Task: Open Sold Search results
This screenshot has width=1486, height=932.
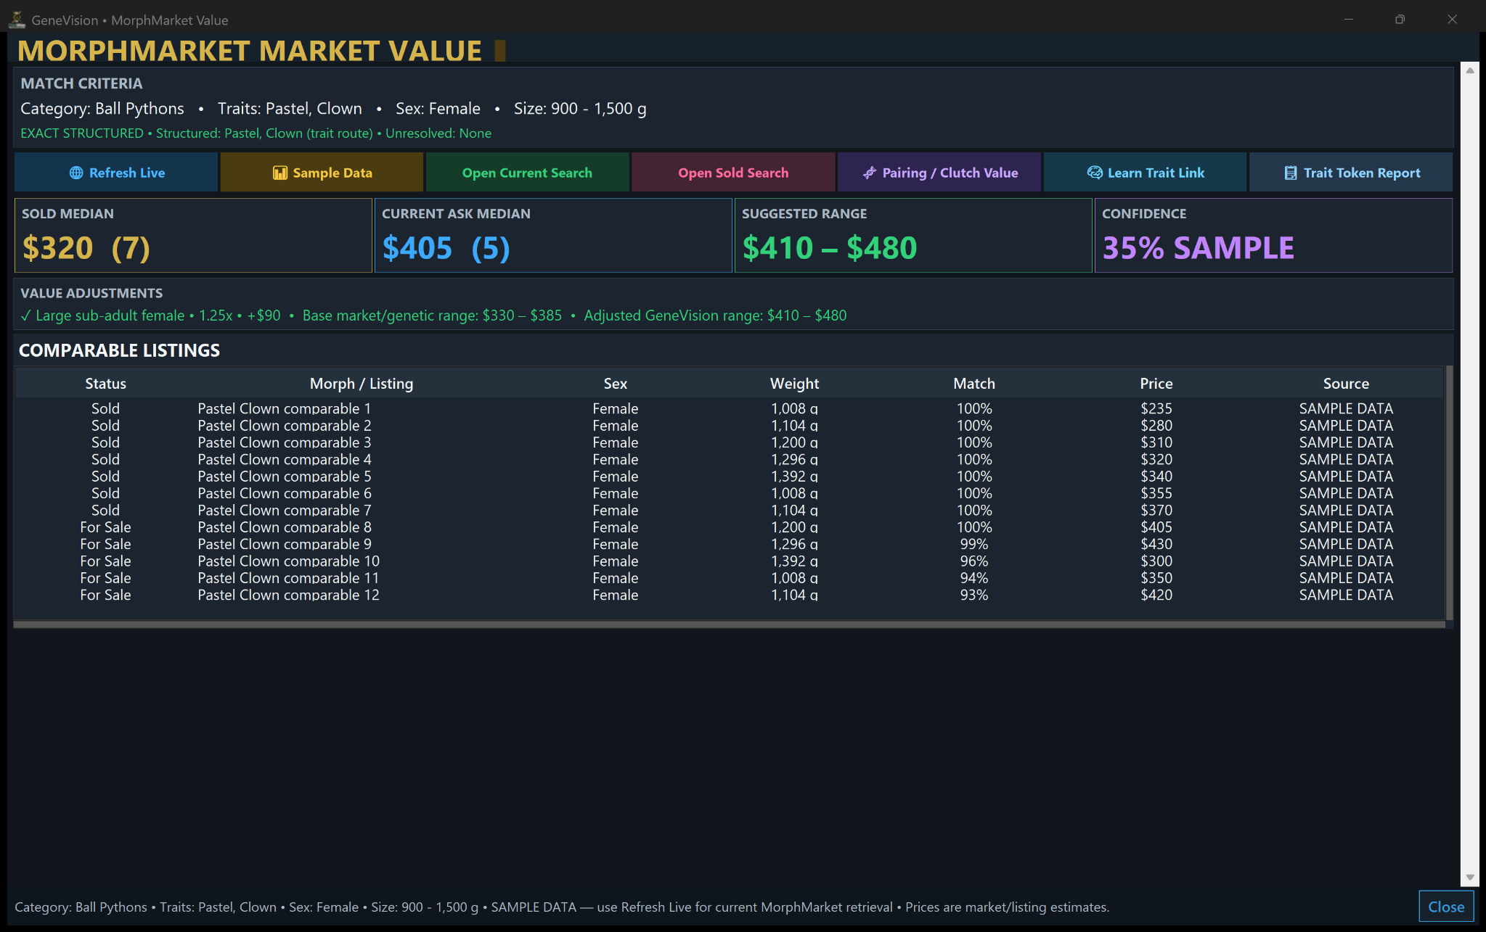Action: (x=733, y=173)
